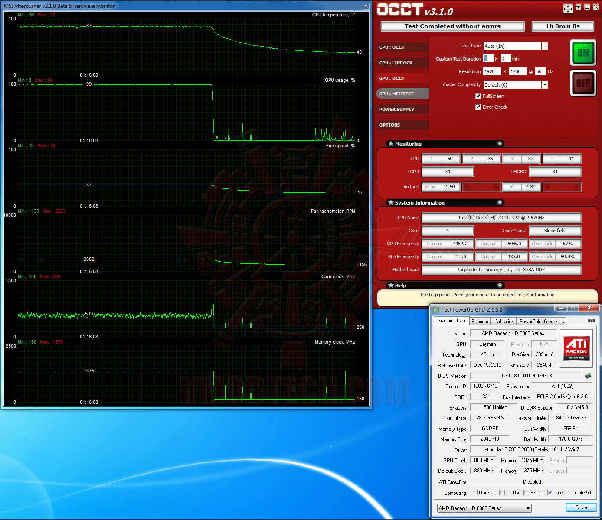The image size is (602, 520).
Task: Open the Test Type dropdown
Action: coord(545,46)
